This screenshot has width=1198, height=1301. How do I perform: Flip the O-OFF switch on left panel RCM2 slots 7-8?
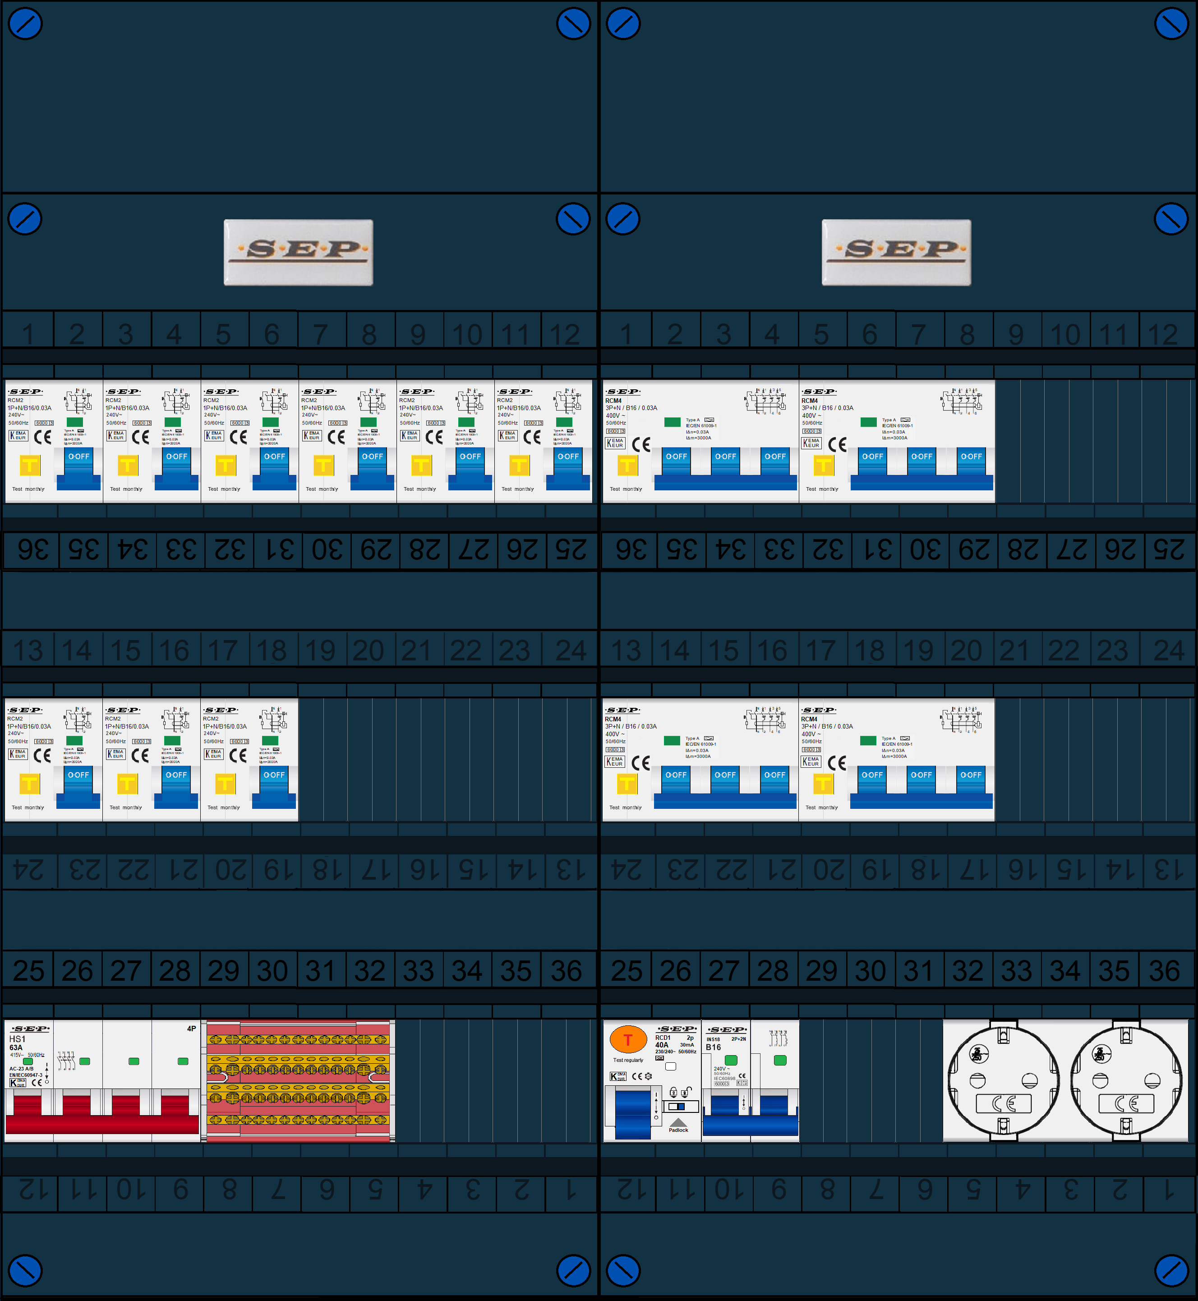pos(372,468)
